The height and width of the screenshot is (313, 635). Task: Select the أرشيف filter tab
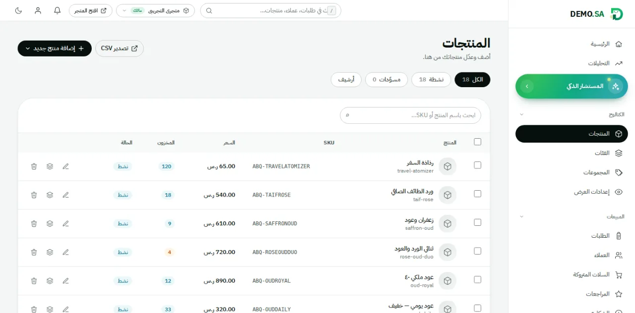[346, 80]
